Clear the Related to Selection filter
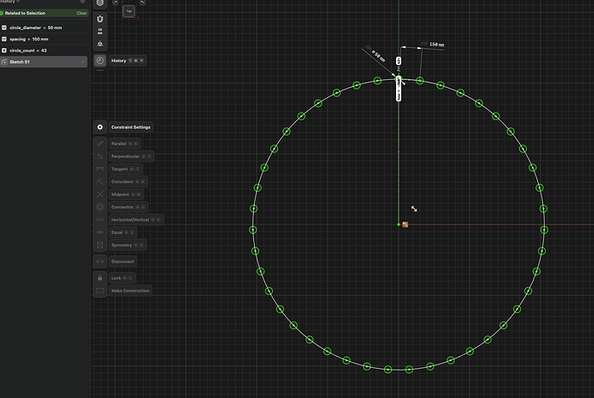The image size is (594, 398). pos(82,13)
